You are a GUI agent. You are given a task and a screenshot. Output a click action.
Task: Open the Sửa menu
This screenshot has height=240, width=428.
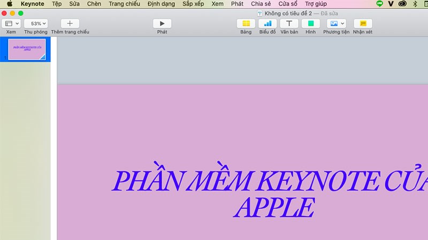[x=74, y=4]
